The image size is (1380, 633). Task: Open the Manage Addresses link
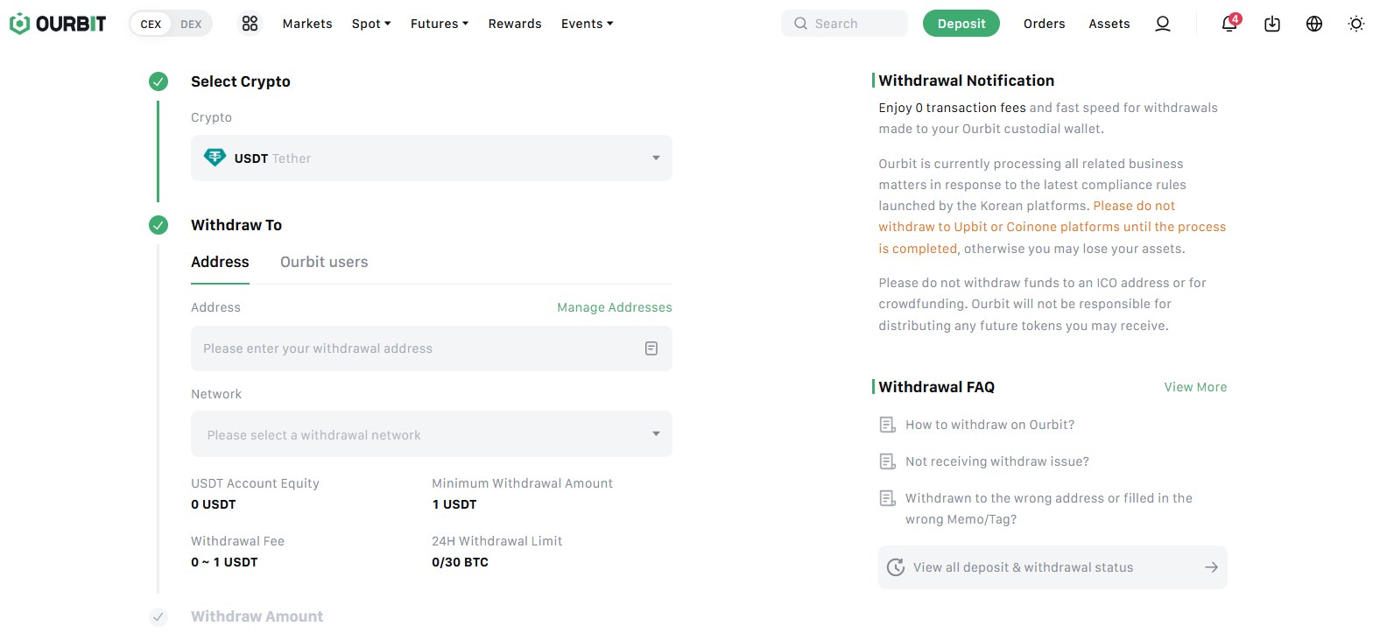pos(615,307)
